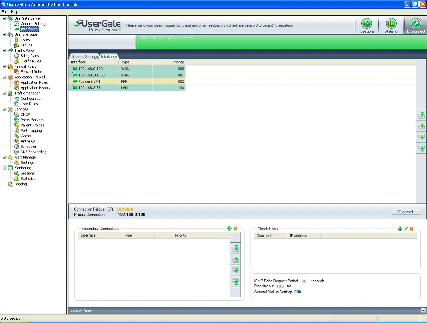Click the IP address column header in Check Hosts
The width and height of the screenshot is (427, 323).
tap(304, 236)
